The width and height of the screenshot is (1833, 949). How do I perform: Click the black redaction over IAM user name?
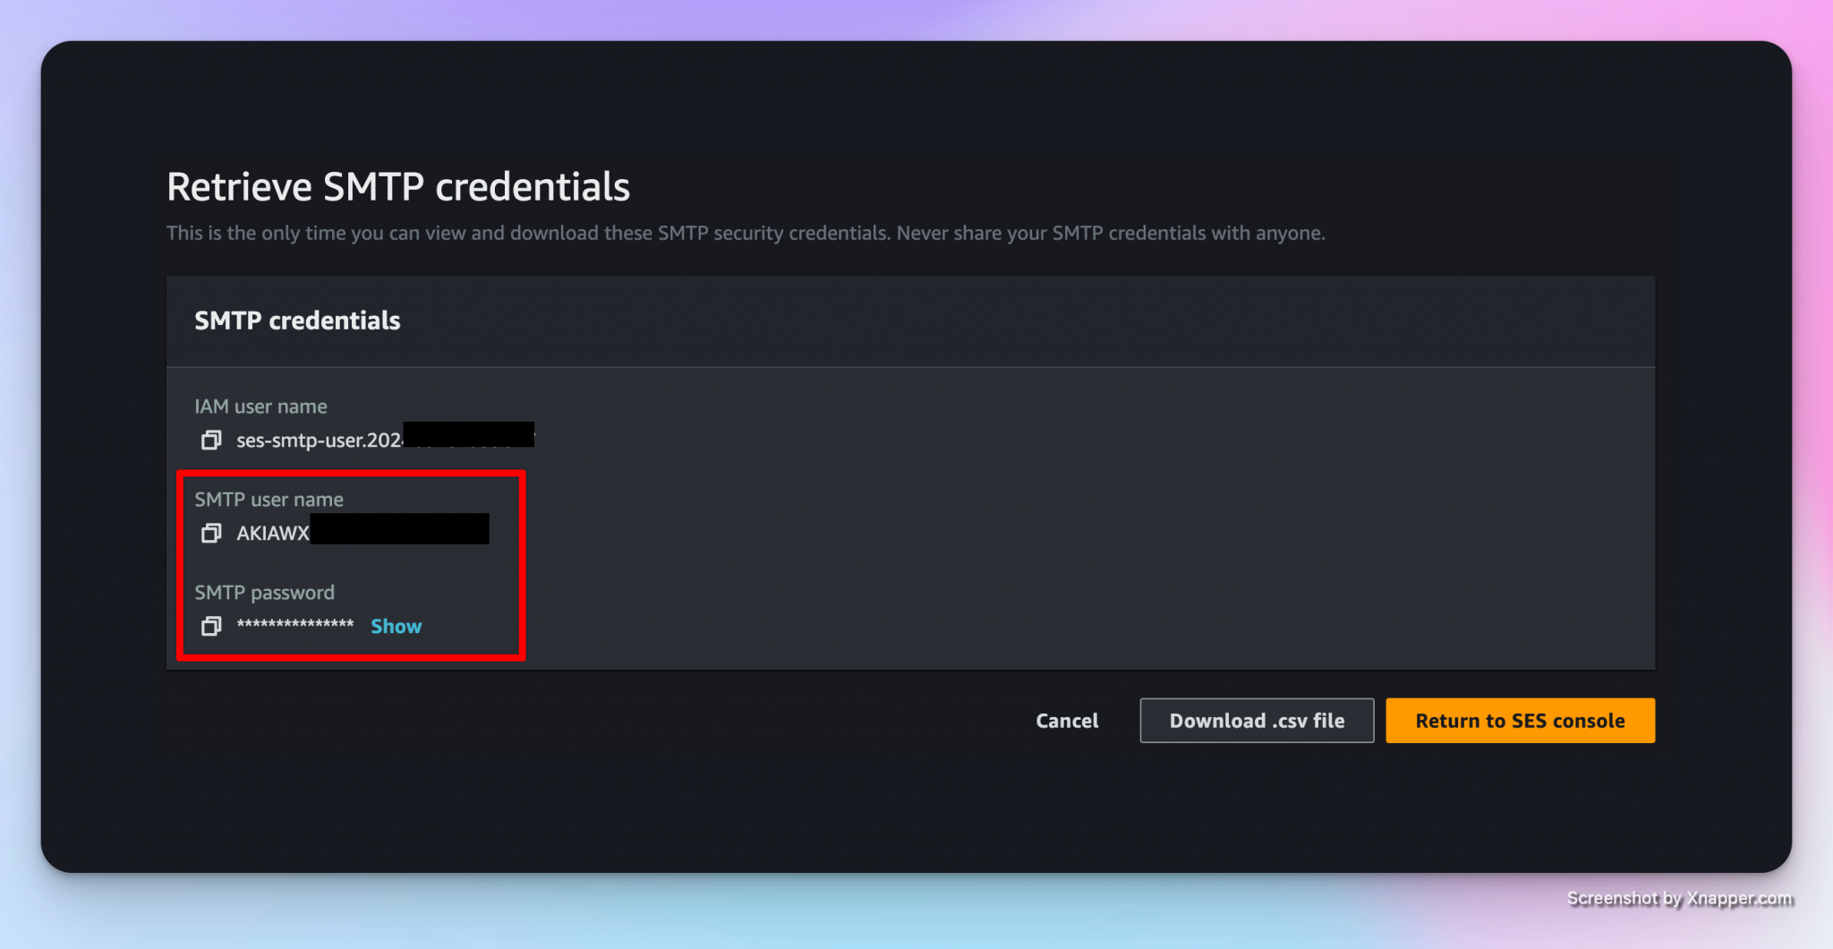click(468, 433)
